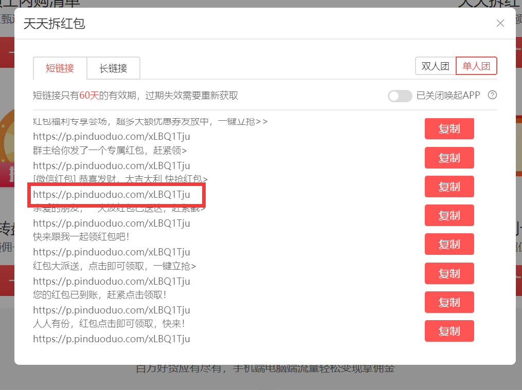Click the 您的红包已到账，赶紧点击领取 text
Image resolution: width=522 pixels, height=390 pixels.
(x=100, y=294)
